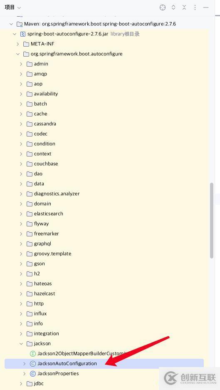Select the groovy.template package
The image size is (220, 390).
(53, 254)
